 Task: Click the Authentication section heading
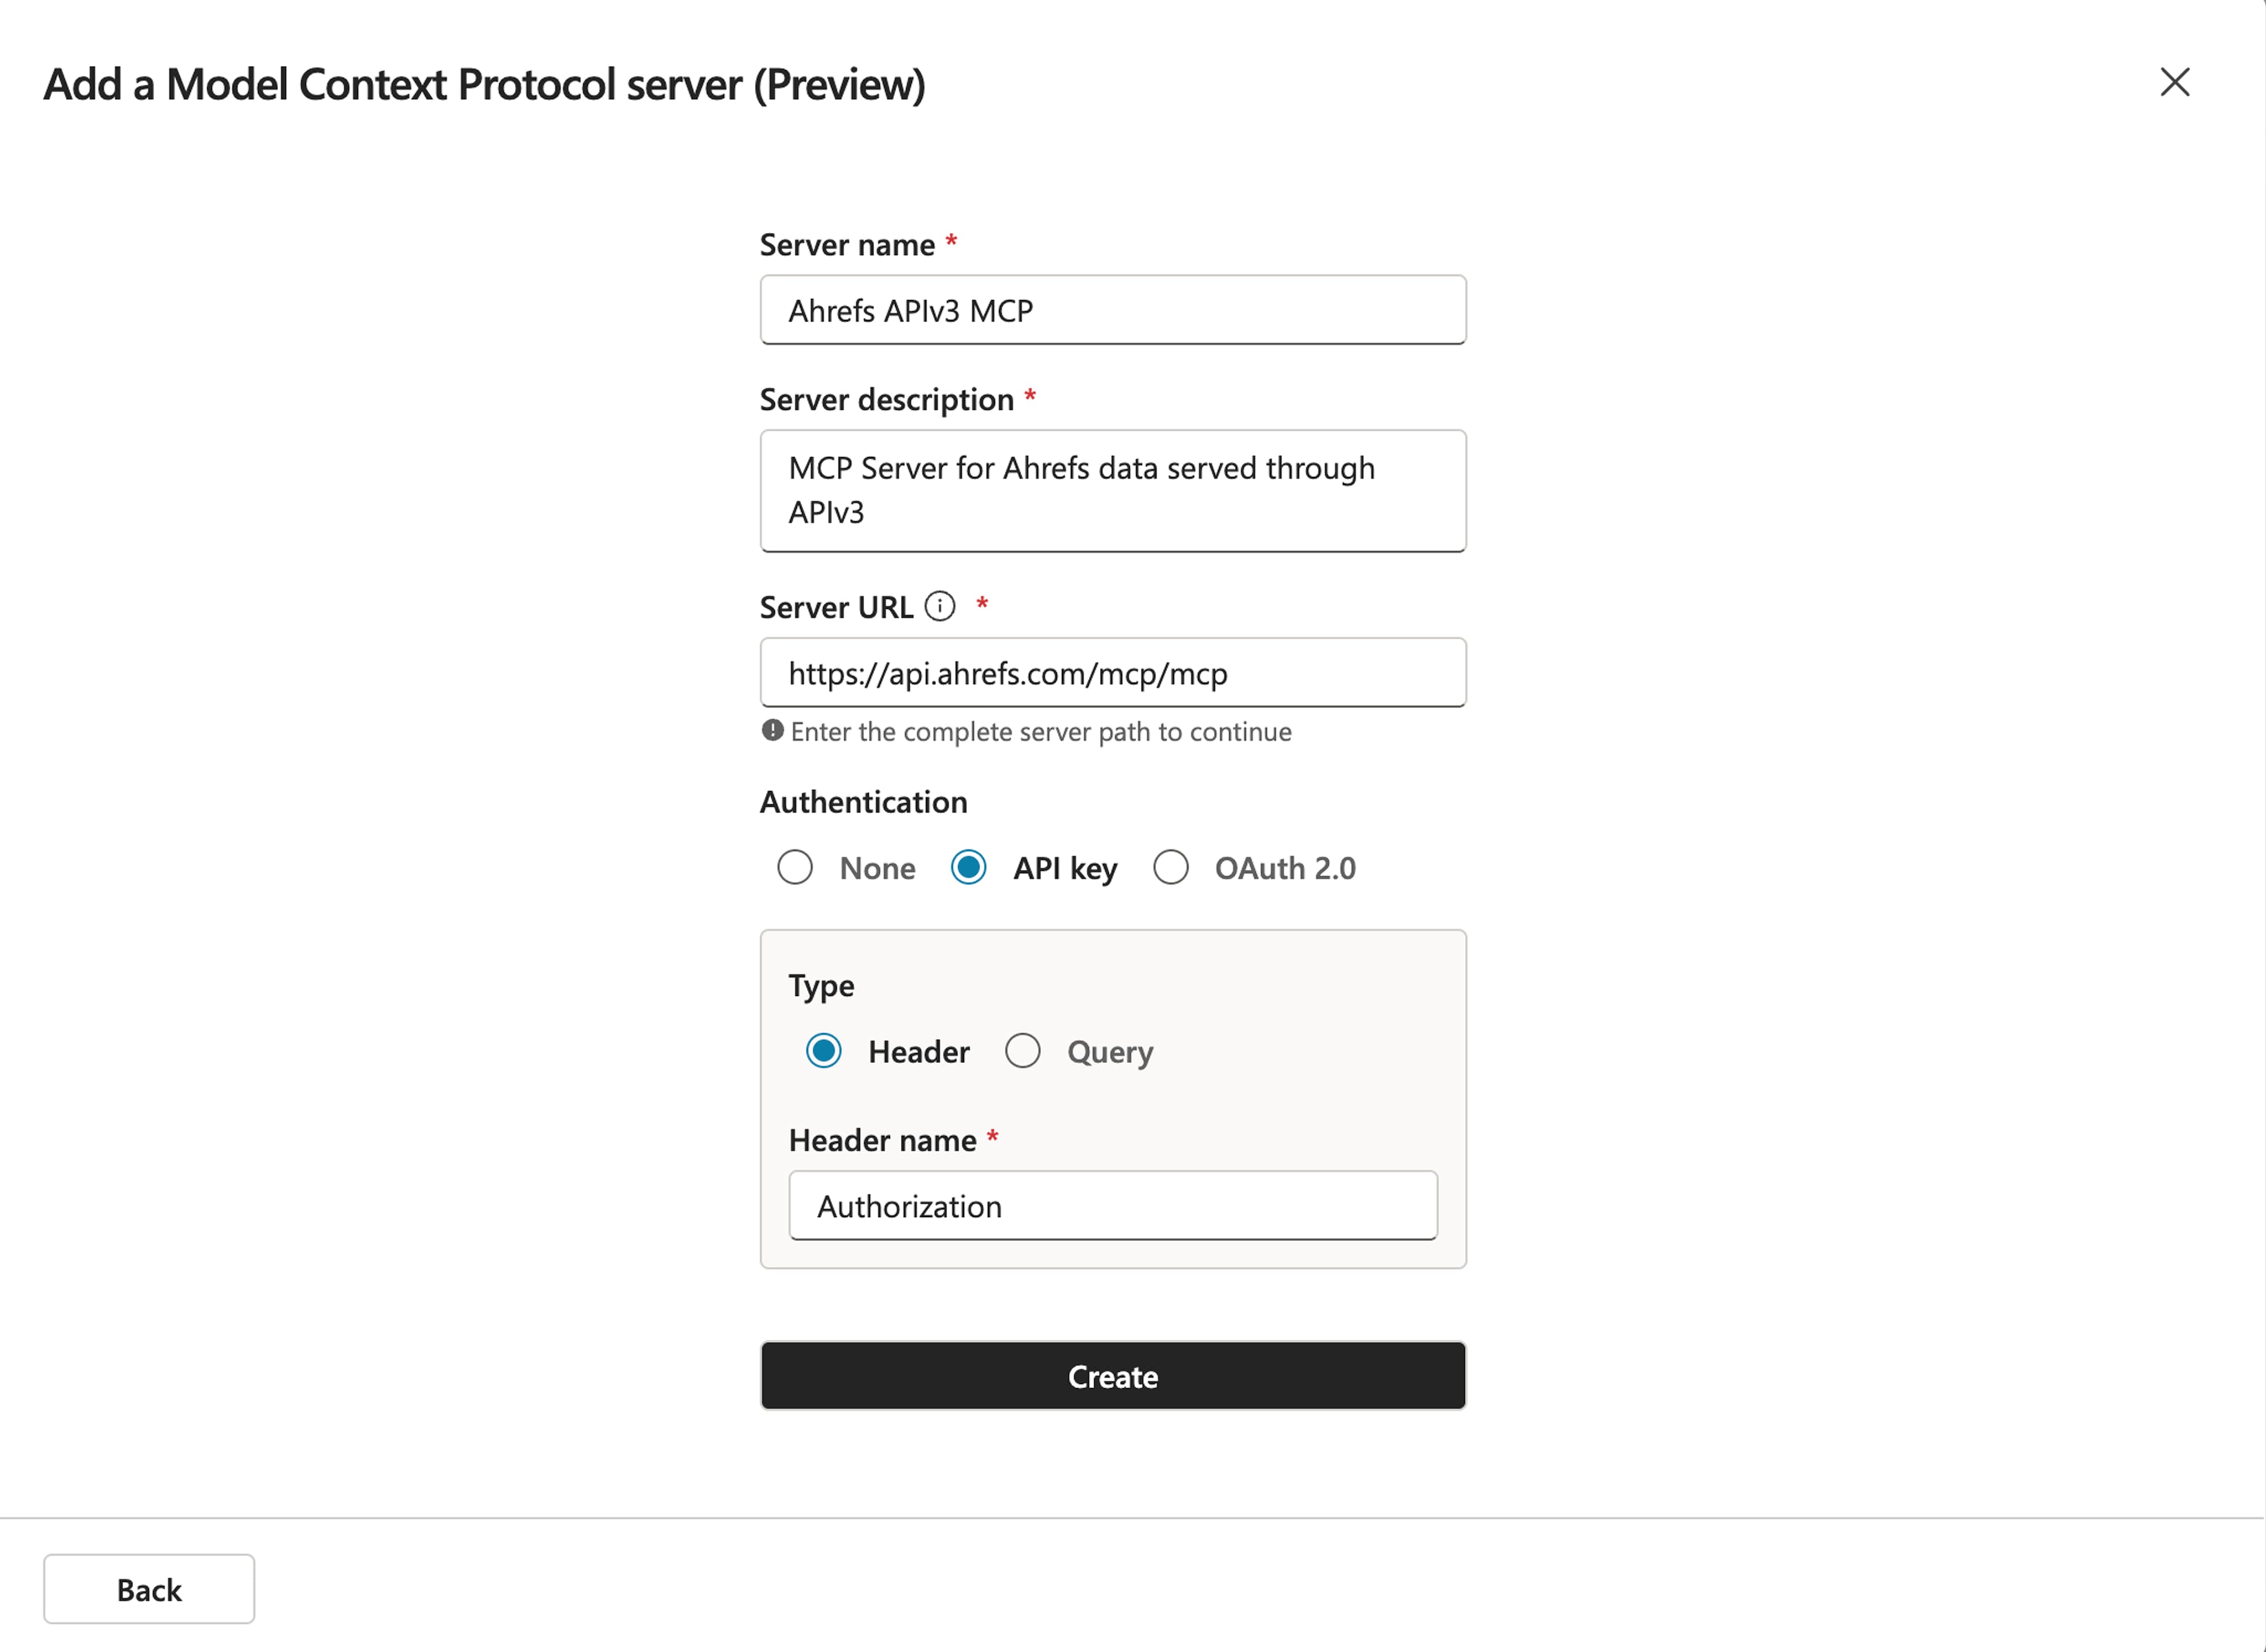coord(863,802)
